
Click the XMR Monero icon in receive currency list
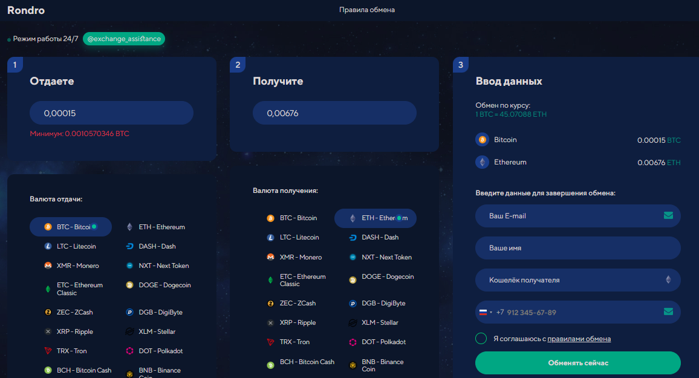pos(271,257)
